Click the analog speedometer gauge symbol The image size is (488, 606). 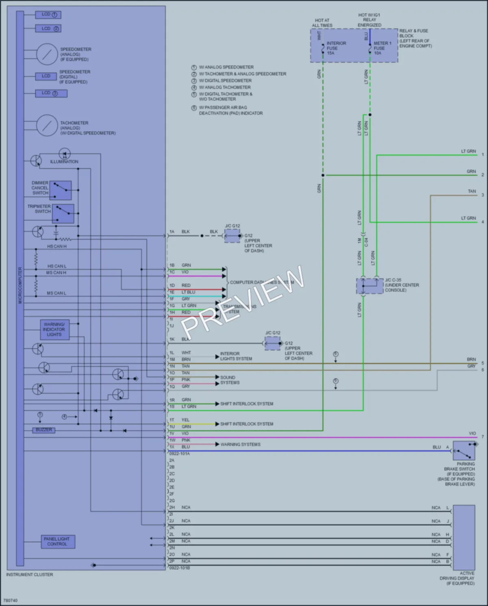click(48, 54)
